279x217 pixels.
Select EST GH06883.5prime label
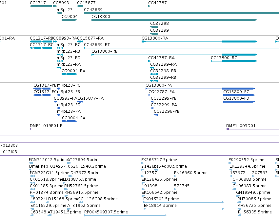pyautogui.click(x=249, y=179)
